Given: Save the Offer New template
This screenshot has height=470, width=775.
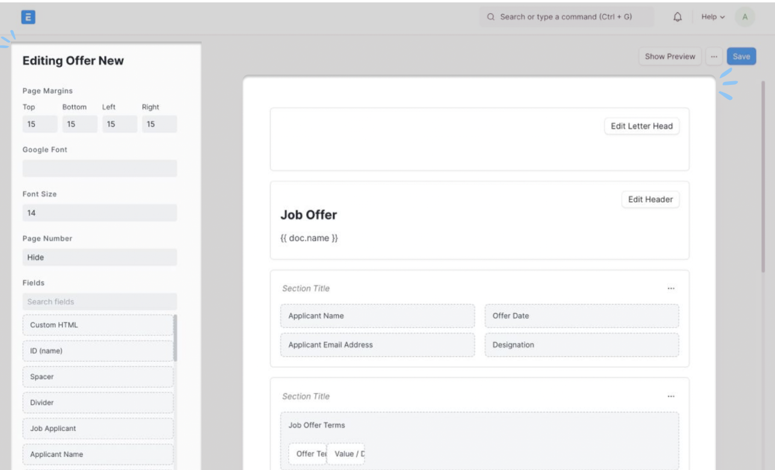Looking at the screenshot, I should 741,56.
